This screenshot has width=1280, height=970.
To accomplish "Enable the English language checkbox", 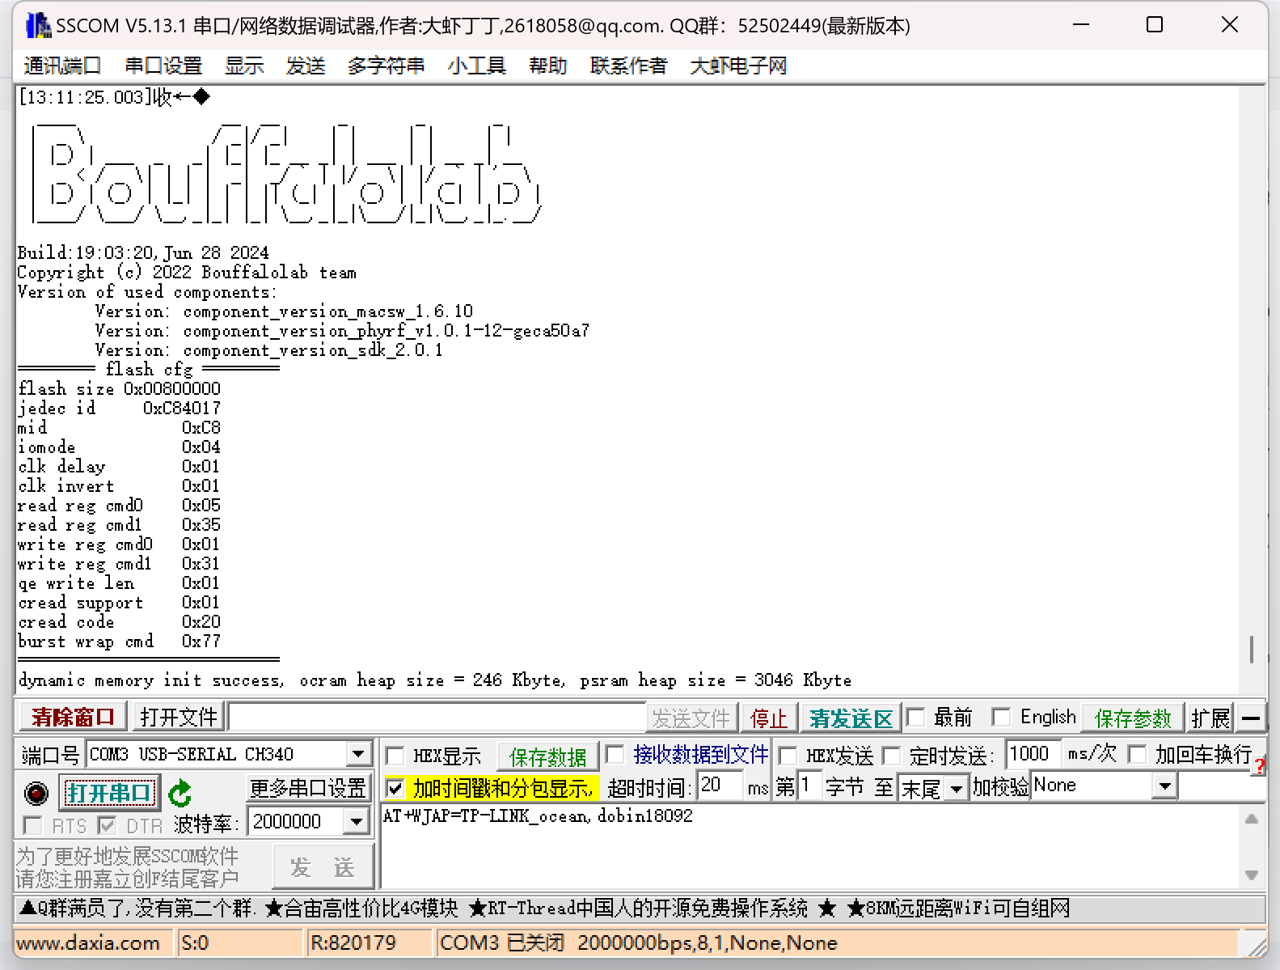I will coord(1001,717).
